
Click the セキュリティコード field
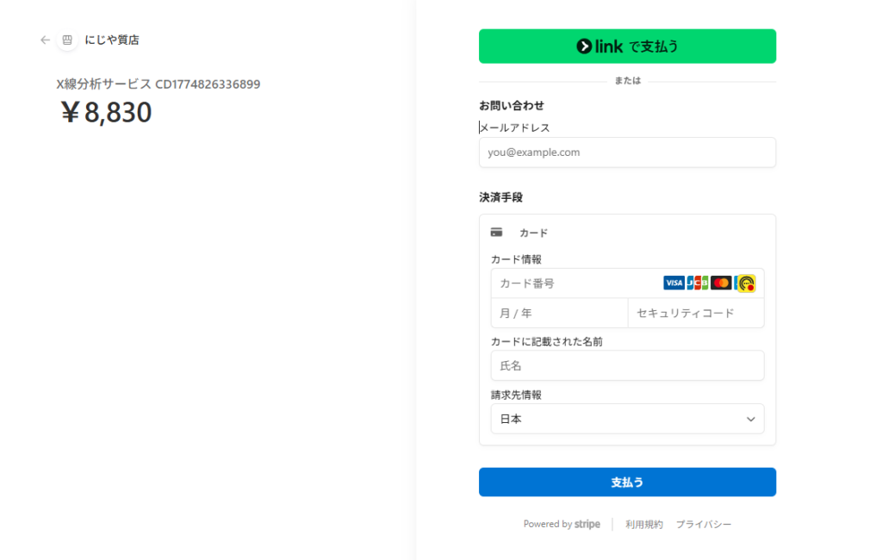click(696, 314)
